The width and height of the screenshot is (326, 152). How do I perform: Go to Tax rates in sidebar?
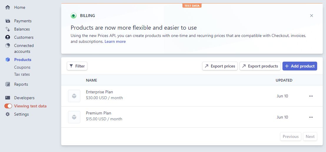click(22, 74)
